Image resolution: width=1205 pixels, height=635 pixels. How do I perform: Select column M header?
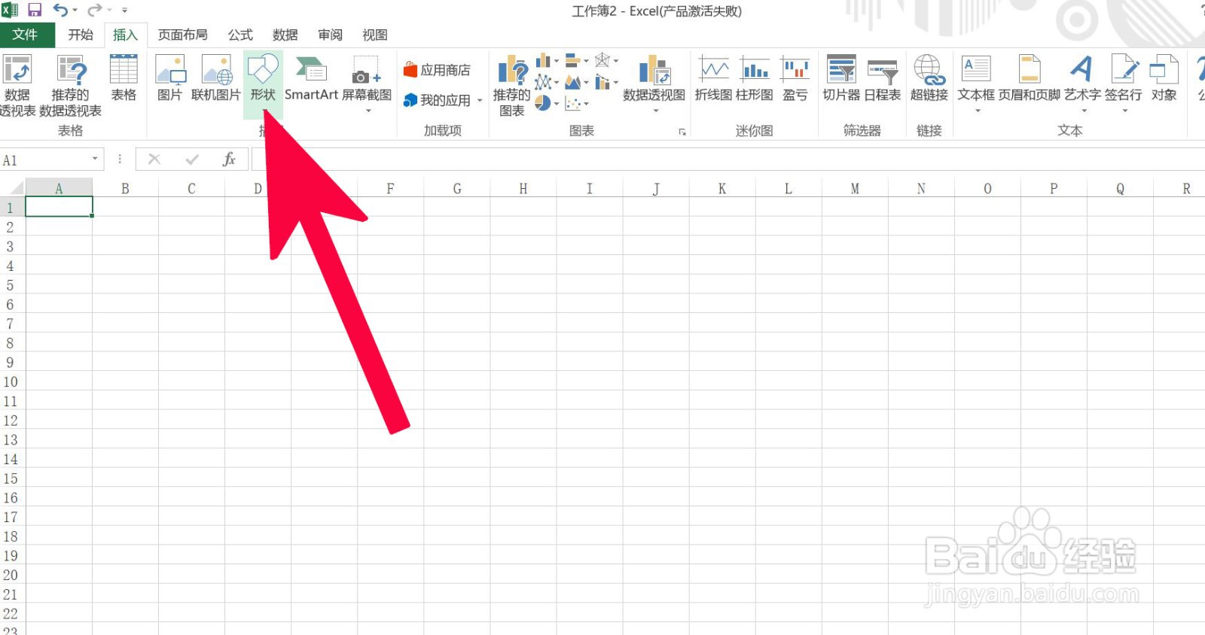(855, 188)
